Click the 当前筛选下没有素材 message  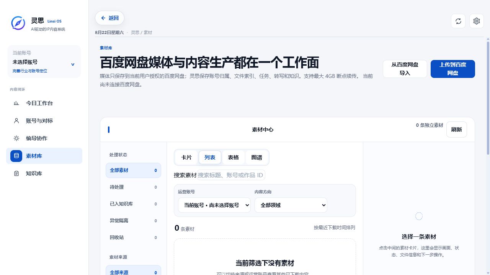pos(265,263)
